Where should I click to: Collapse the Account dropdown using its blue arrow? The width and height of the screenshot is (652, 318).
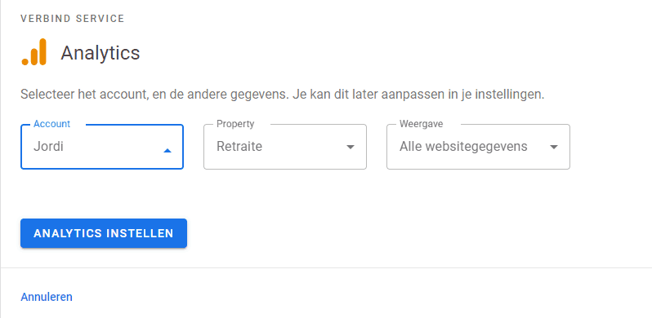167,151
